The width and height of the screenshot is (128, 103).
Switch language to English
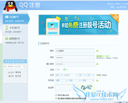[x=126, y=4]
